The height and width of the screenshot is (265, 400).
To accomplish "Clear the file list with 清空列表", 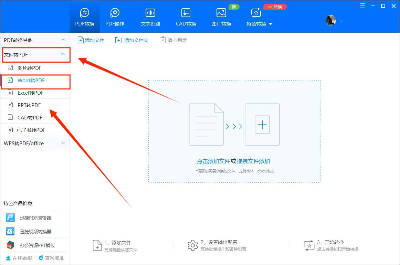I will 173,40.
